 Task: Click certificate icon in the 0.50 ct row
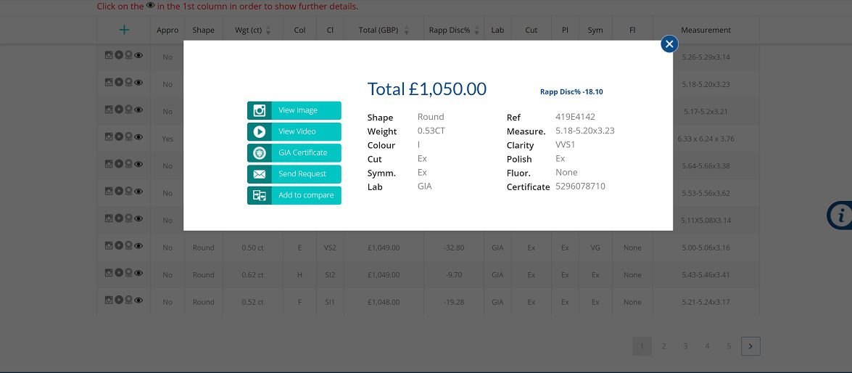[128, 246]
